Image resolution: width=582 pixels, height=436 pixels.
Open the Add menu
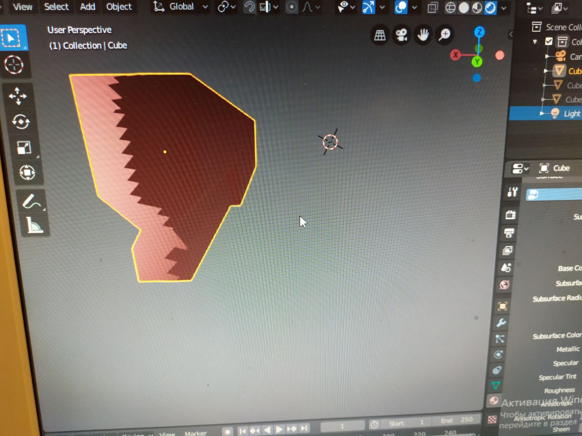point(88,7)
